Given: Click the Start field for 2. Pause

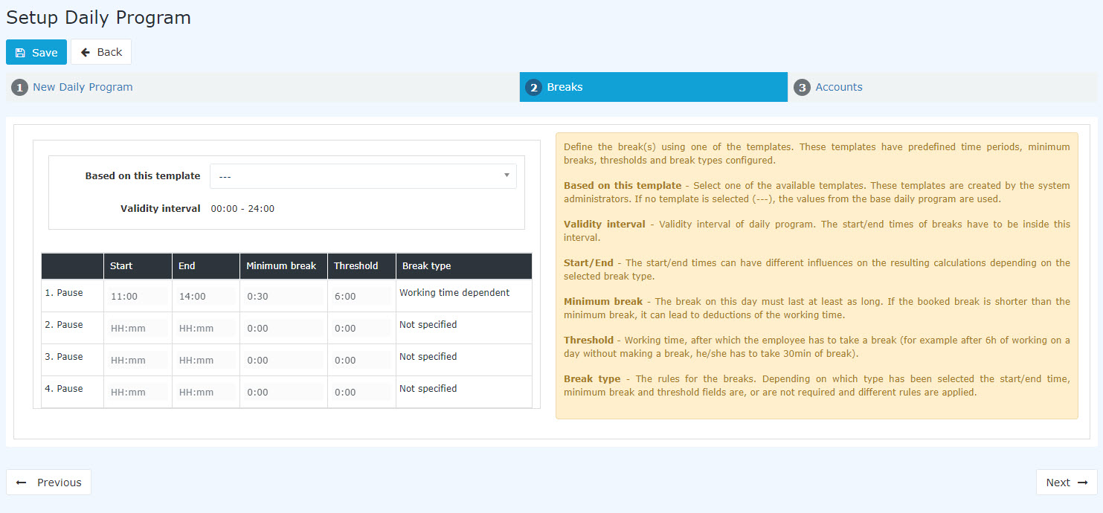Looking at the screenshot, I should (x=138, y=328).
